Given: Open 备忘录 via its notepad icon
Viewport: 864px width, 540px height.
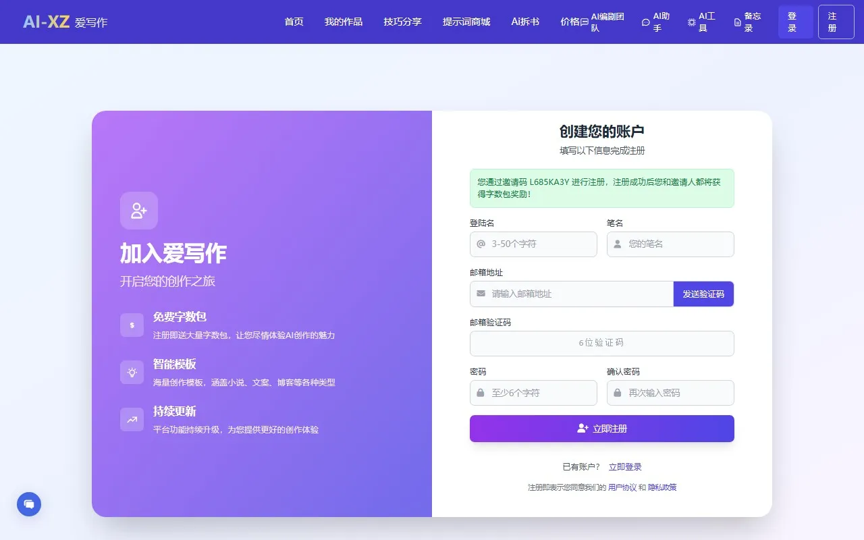Looking at the screenshot, I should (x=737, y=22).
